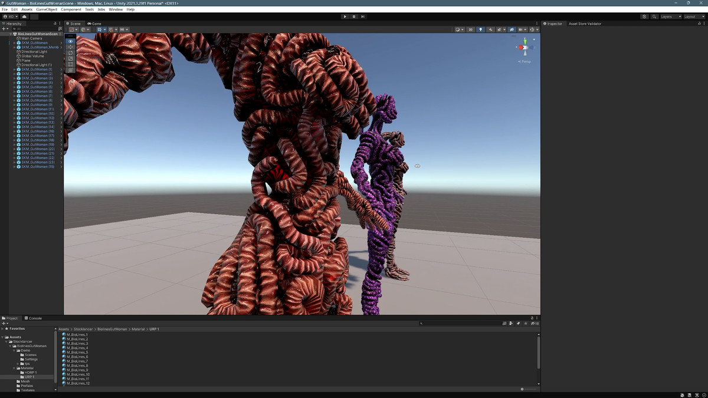
Task: Click the Project icon size slider
Action: point(522,389)
